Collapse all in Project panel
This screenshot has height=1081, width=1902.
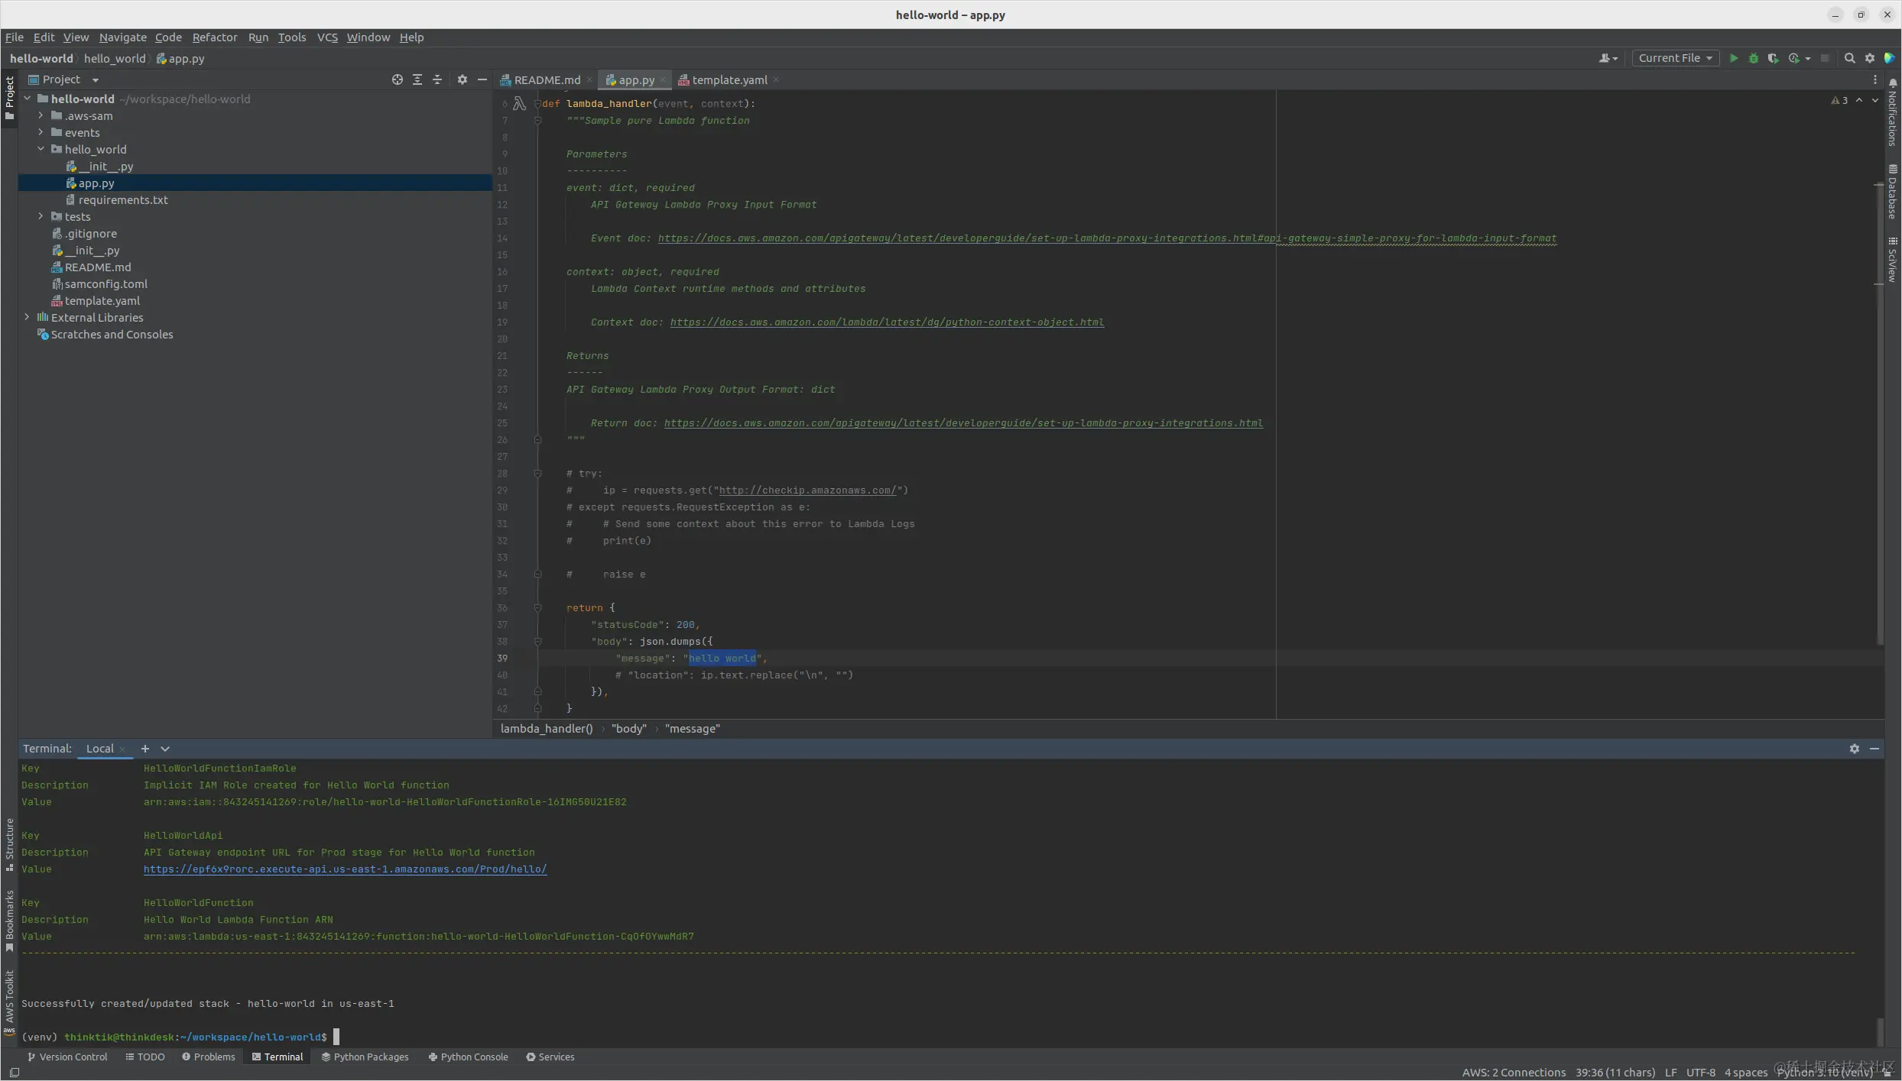coord(437,79)
